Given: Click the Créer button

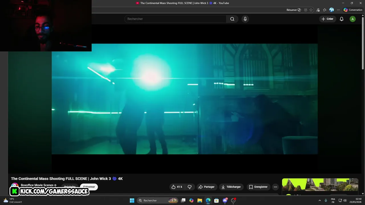Looking at the screenshot, I should coord(327,19).
